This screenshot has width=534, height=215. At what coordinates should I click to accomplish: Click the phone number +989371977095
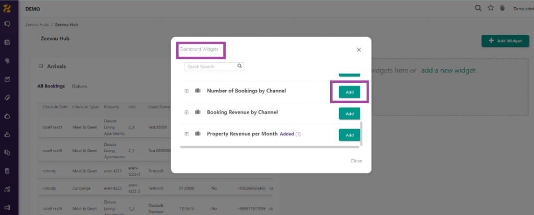click(x=251, y=208)
